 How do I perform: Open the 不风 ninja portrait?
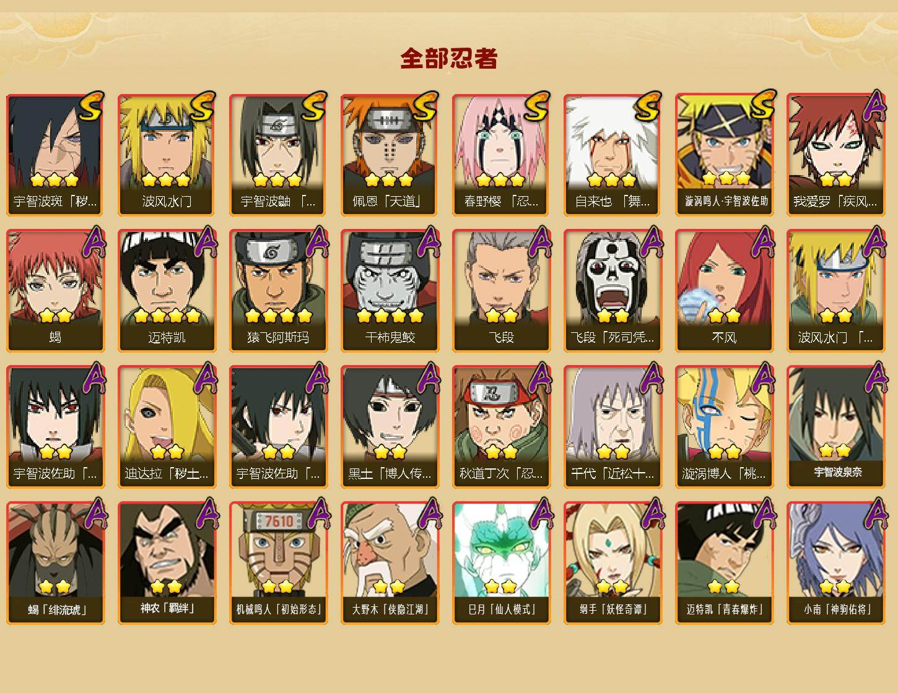tap(724, 291)
